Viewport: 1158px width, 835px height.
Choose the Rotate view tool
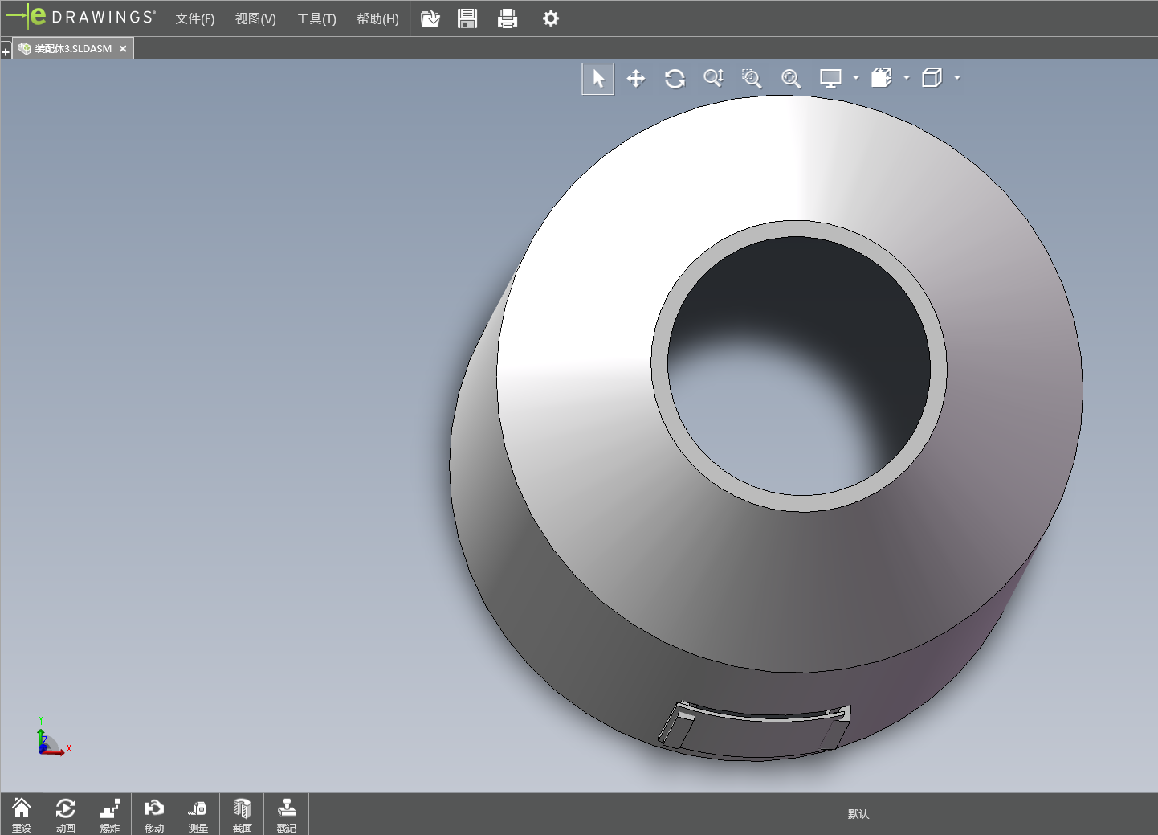[675, 79]
